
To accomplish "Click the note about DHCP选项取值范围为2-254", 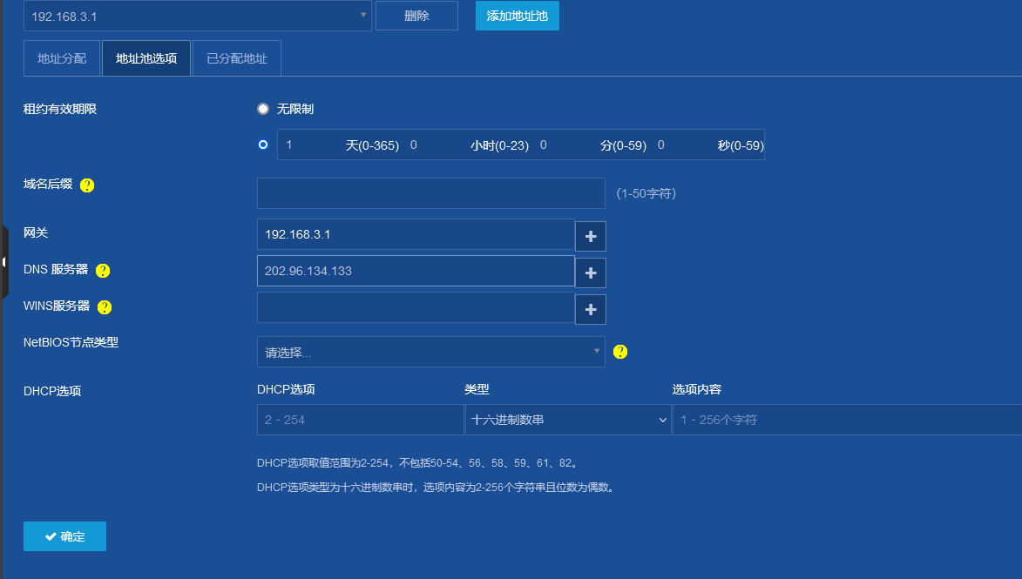I will click(x=417, y=463).
